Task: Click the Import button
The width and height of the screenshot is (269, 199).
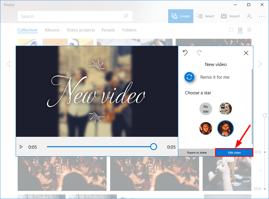Action: (x=230, y=16)
